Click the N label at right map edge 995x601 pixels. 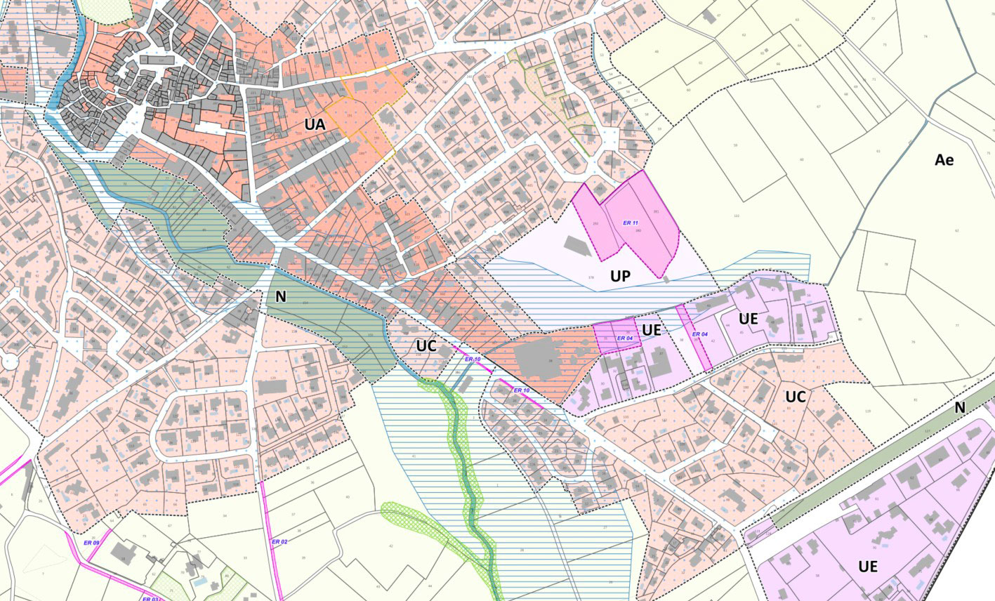pos(960,408)
